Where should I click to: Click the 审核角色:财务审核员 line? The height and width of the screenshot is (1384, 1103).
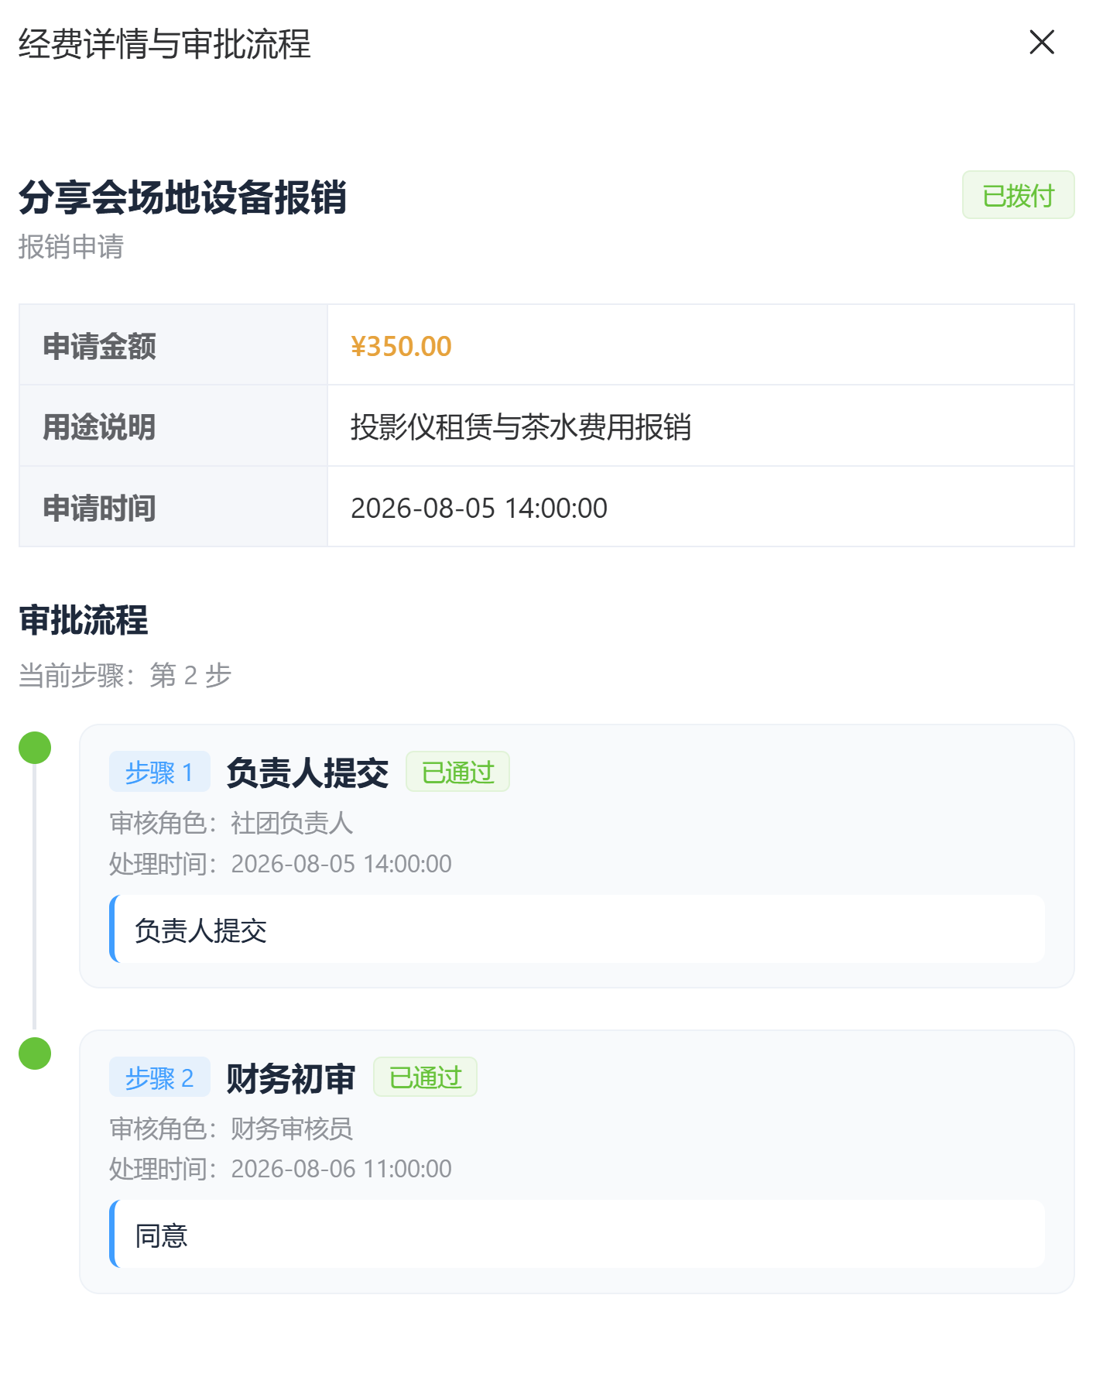231,1129
